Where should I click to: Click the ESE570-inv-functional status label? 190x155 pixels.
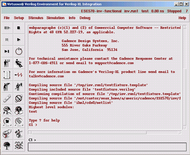tap(101, 11)
